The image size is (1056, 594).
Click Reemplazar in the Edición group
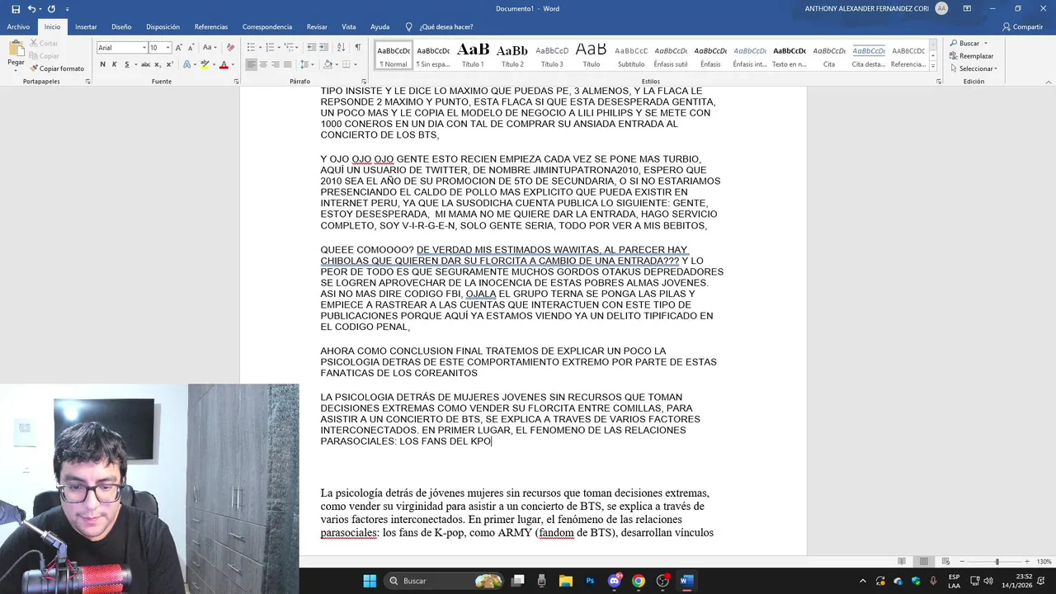(x=971, y=56)
